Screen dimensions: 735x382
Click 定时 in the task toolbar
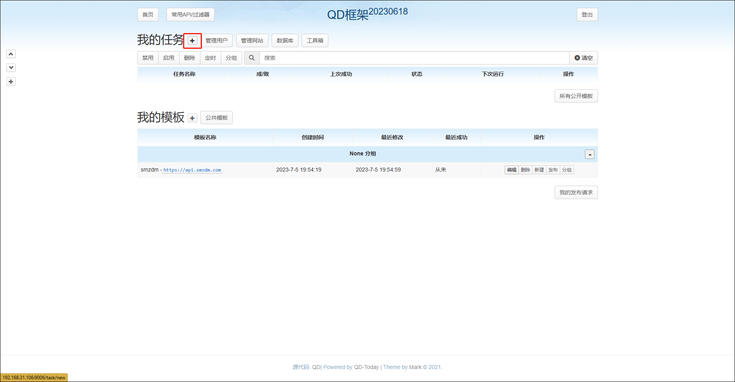point(210,58)
